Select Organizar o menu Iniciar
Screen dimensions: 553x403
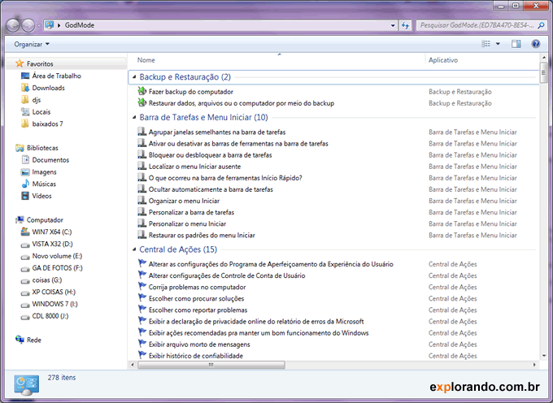(x=184, y=201)
